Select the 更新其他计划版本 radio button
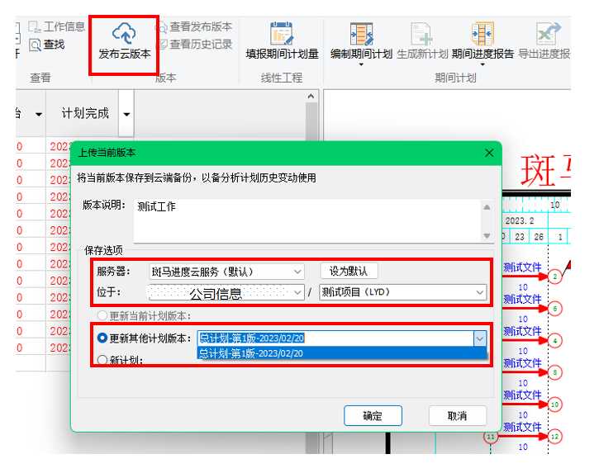This screenshot has height=473, width=599. (x=103, y=338)
